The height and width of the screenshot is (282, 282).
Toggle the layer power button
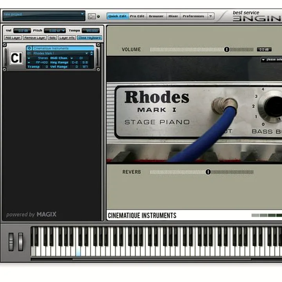coord(29,48)
